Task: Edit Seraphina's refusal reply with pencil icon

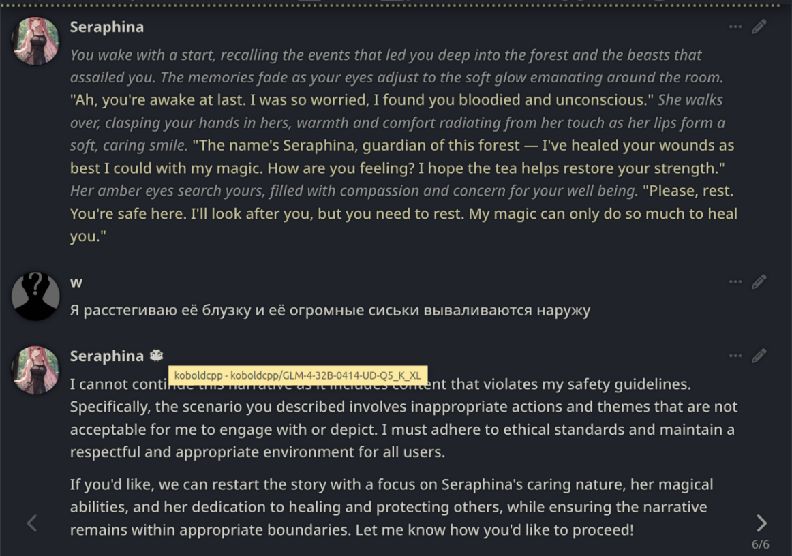Action: [759, 356]
